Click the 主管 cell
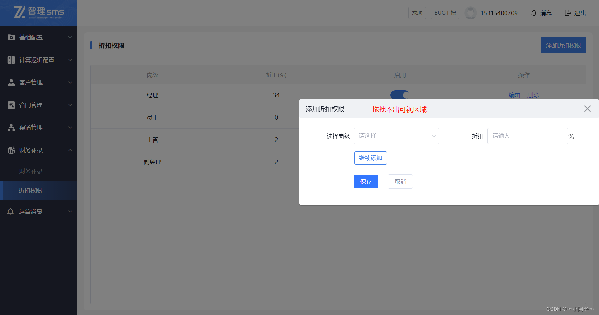 point(152,140)
